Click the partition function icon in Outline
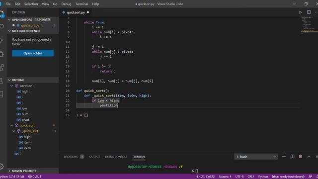This screenshot has width=318, height=179. click(17, 86)
